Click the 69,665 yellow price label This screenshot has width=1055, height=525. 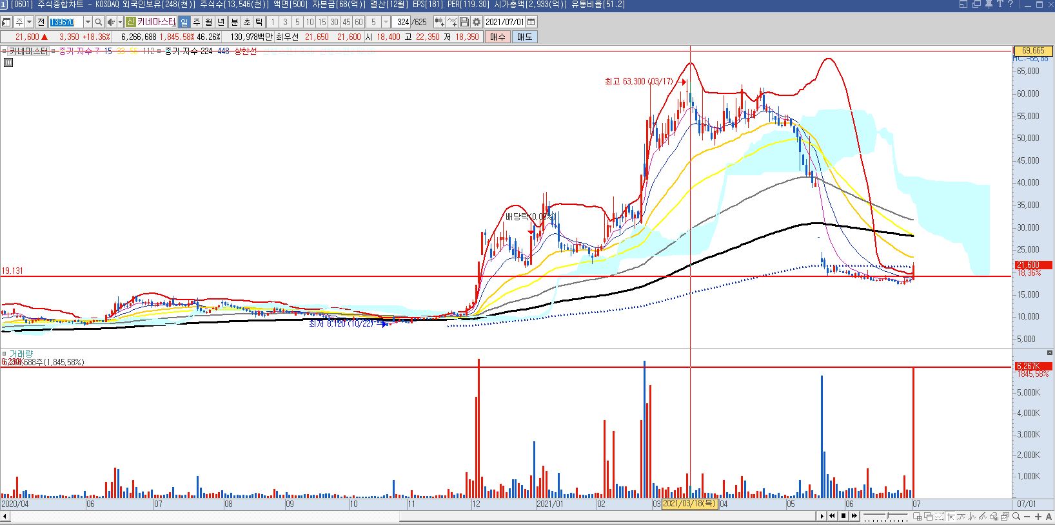coord(1033,51)
